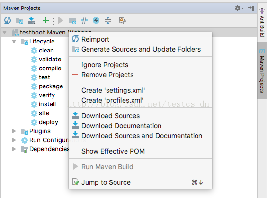267x198 pixels.
Task: Collapse the Lifecycle node
Action: click(x=14, y=41)
